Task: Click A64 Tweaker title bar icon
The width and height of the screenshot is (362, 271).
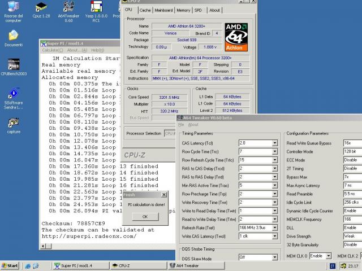Action: (180, 118)
